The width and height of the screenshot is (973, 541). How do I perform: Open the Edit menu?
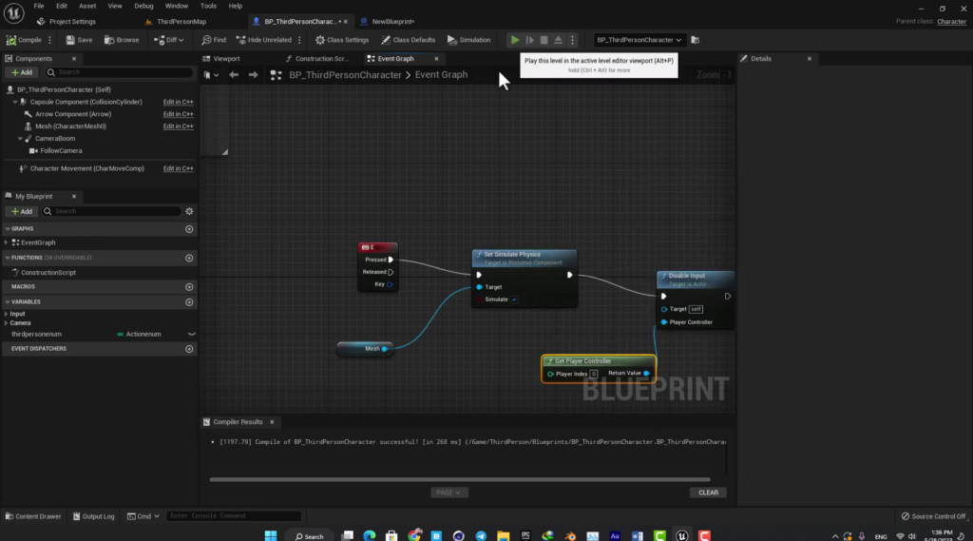pos(62,6)
